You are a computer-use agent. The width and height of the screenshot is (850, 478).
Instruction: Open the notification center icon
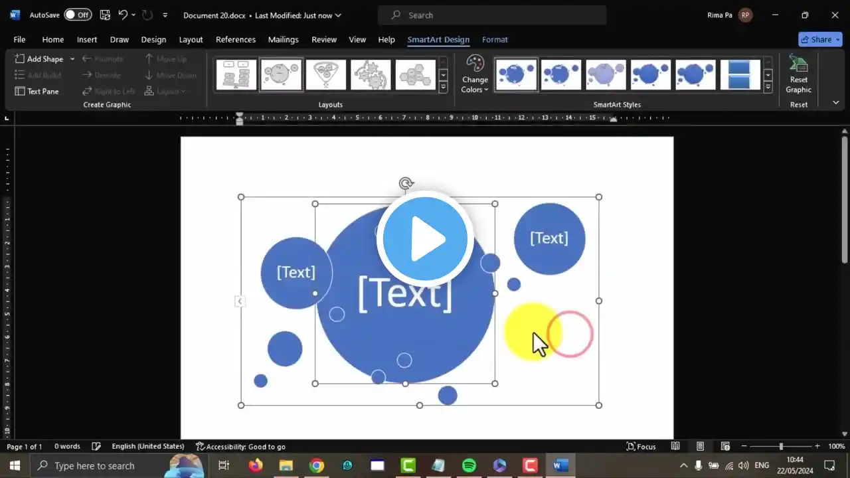click(x=829, y=465)
